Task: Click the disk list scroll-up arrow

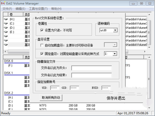Action: pos(149,57)
